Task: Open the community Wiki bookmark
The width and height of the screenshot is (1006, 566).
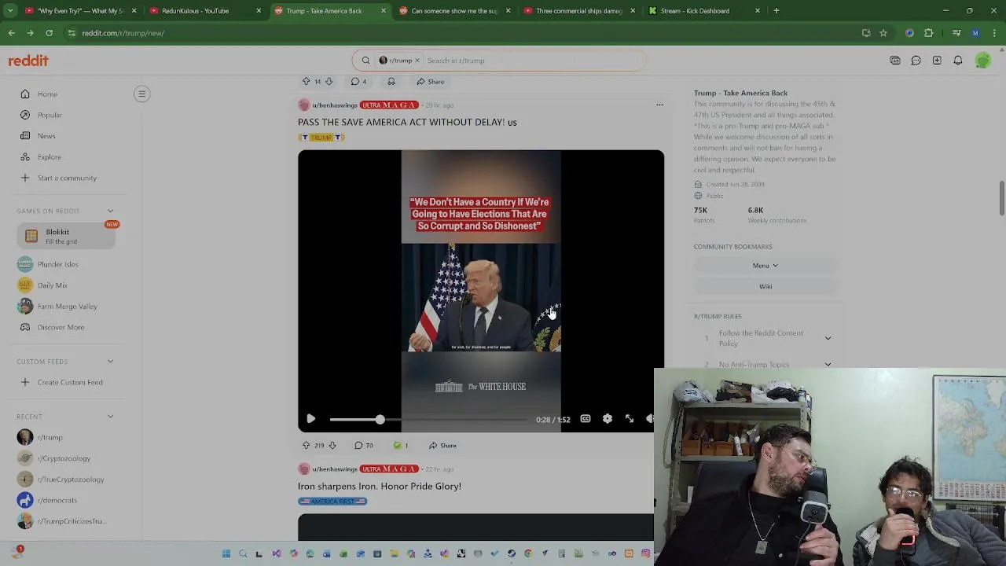Action: (x=766, y=286)
